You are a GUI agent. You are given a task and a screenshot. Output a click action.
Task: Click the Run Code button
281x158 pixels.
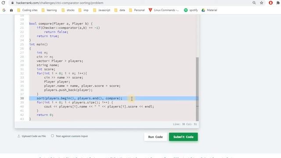pos(155,137)
